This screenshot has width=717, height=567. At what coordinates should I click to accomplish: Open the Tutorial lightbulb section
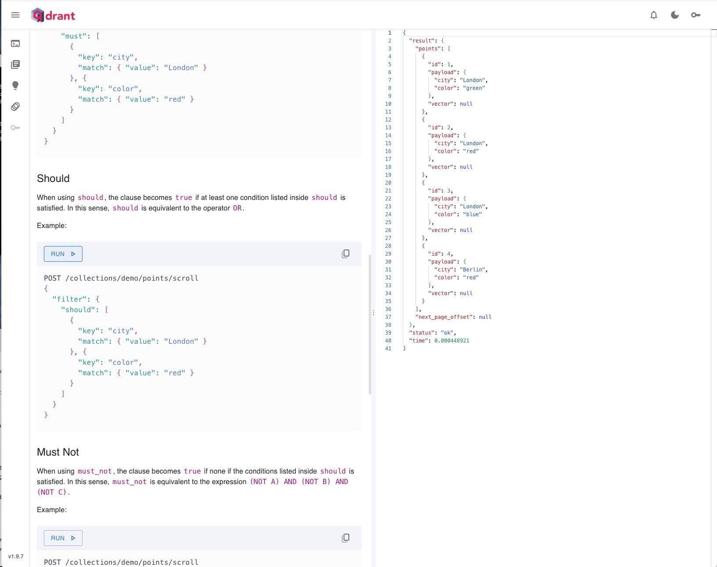pos(15,86)
